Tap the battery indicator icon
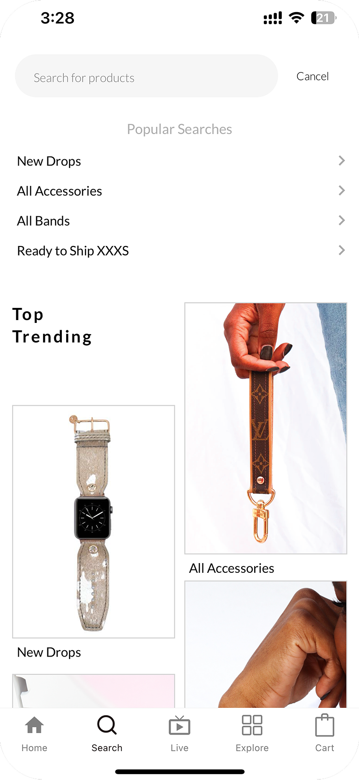This screenshot has width=359, height=780. (324, 18)
